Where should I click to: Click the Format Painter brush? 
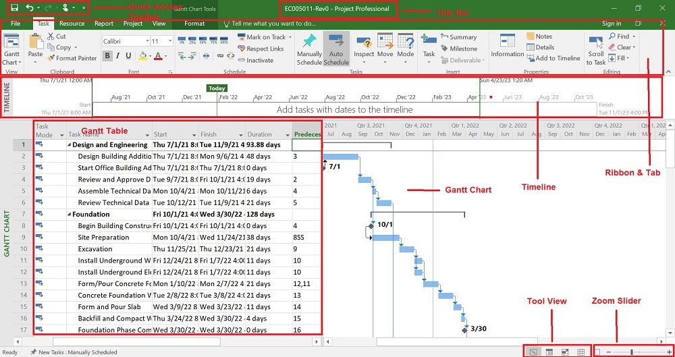point(51,58)
